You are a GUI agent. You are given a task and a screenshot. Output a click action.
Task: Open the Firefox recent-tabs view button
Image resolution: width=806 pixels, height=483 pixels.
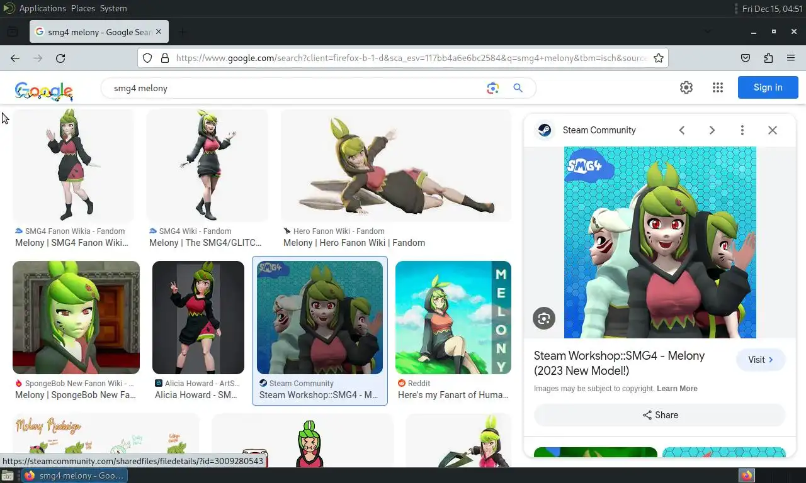tap(12, 31)
